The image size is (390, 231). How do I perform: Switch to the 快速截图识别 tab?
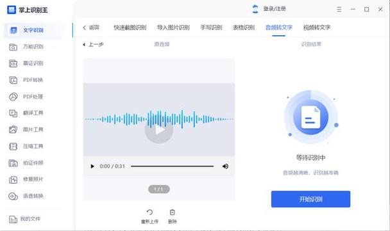(130, 28)
